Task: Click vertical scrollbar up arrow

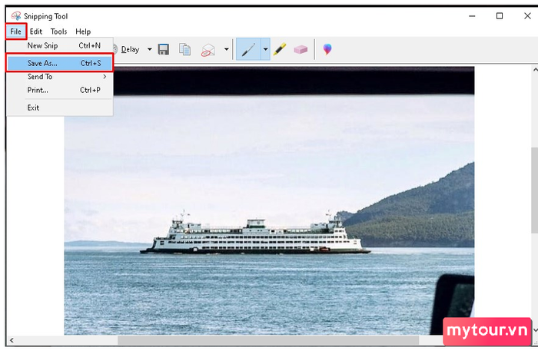Action: [x=535, y=70]
